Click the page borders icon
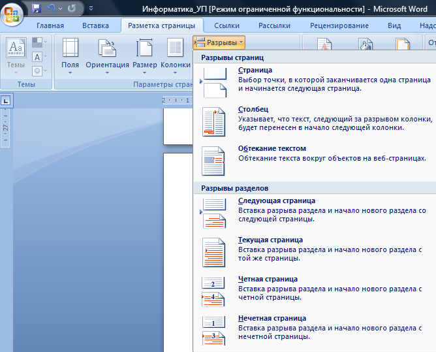 [x=403, y=44]
